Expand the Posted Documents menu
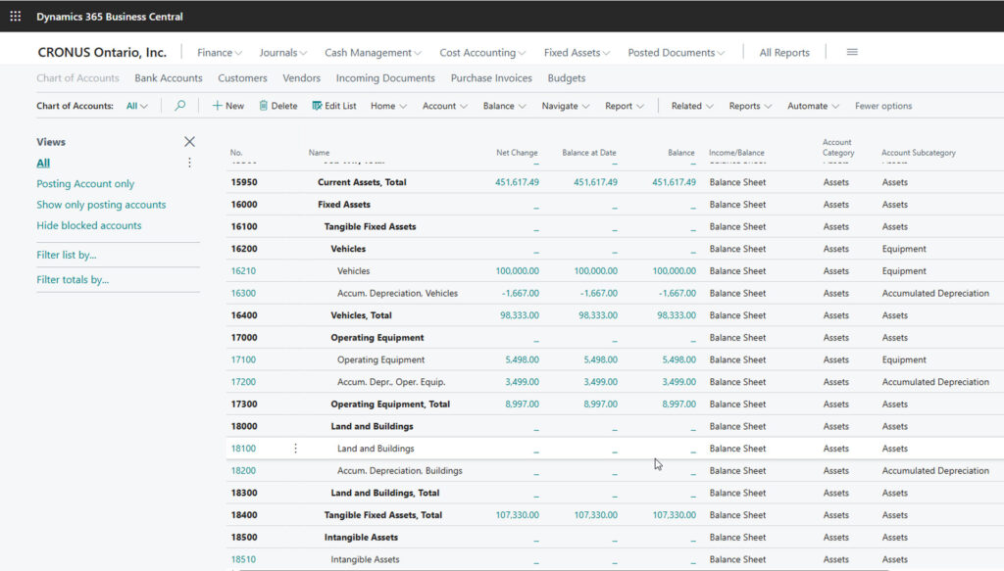 [677, 53]
